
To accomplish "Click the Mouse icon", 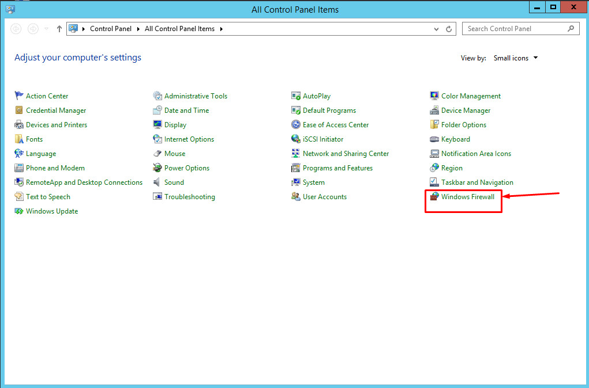I will (x=157, y=153).
